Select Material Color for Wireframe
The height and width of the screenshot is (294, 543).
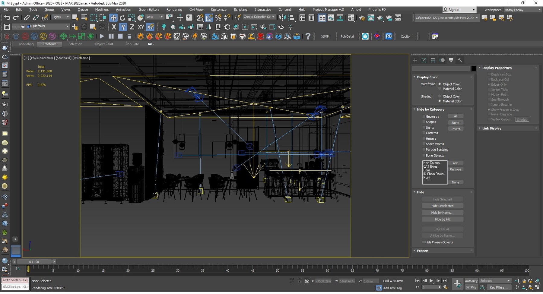[440, 89]
